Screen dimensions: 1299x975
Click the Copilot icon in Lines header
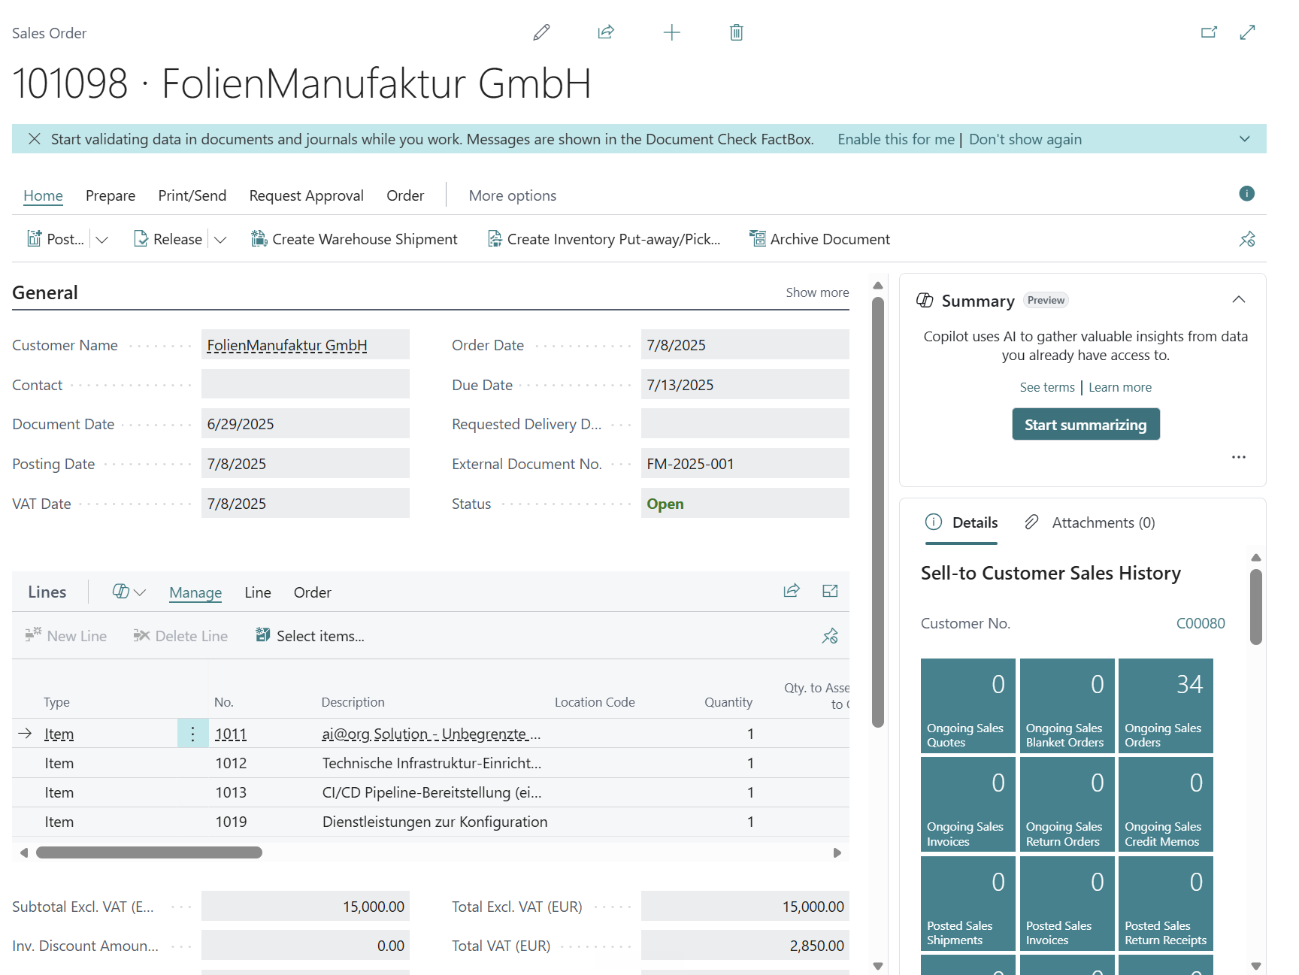[x=120, y=592]
